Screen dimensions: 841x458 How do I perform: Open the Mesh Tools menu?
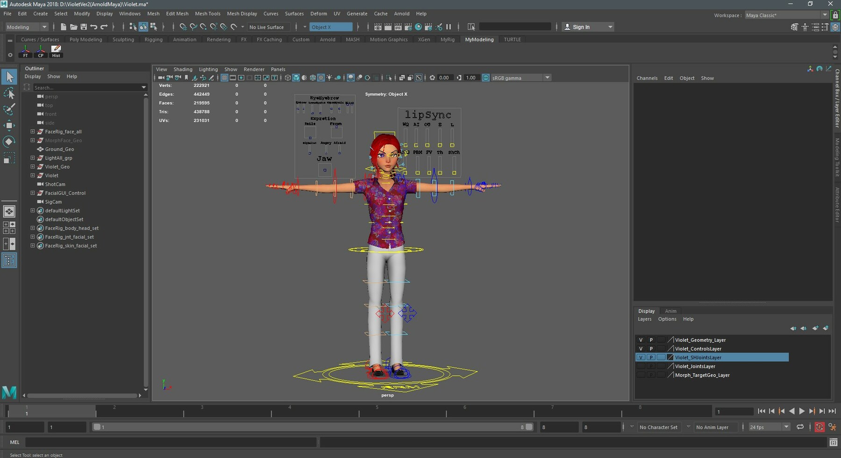207,14
